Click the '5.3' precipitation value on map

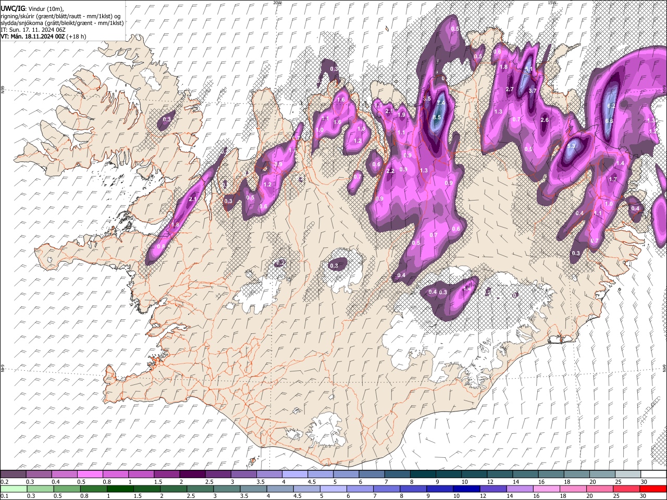pos(571,146)
